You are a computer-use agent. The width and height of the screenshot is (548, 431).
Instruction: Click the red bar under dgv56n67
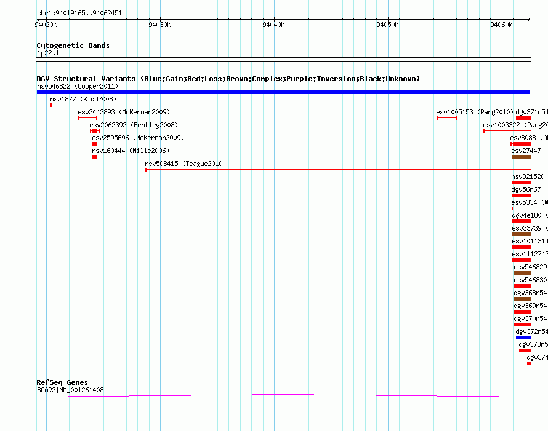click(521, 196)
